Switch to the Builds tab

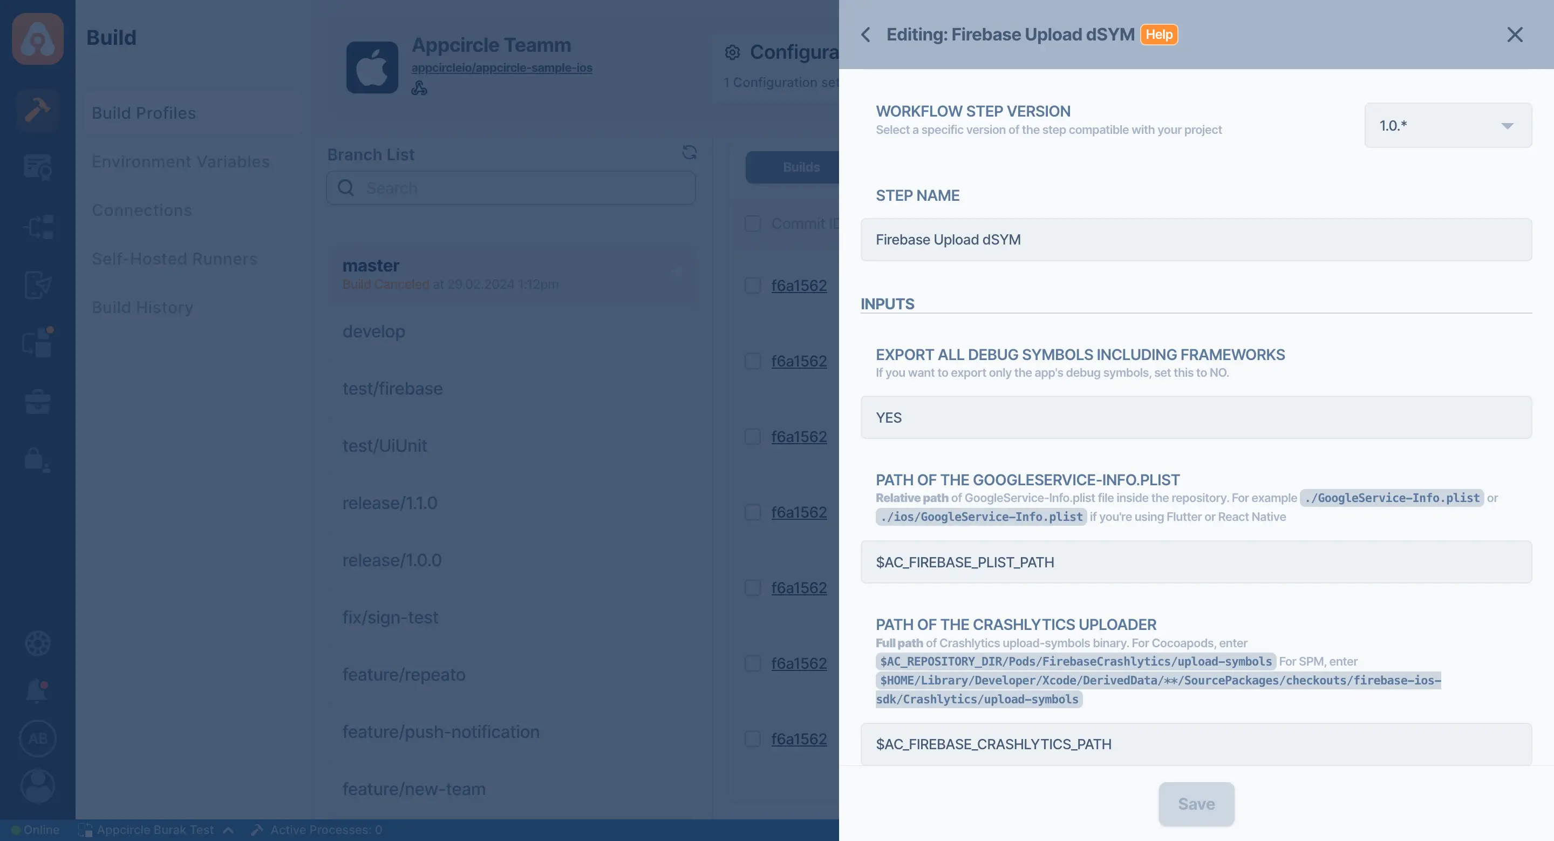tap(792, 167)
